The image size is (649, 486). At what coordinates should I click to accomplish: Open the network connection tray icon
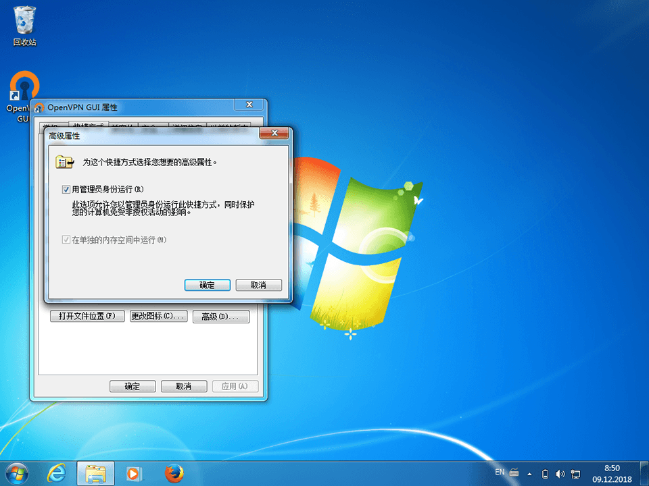[575, 474]
